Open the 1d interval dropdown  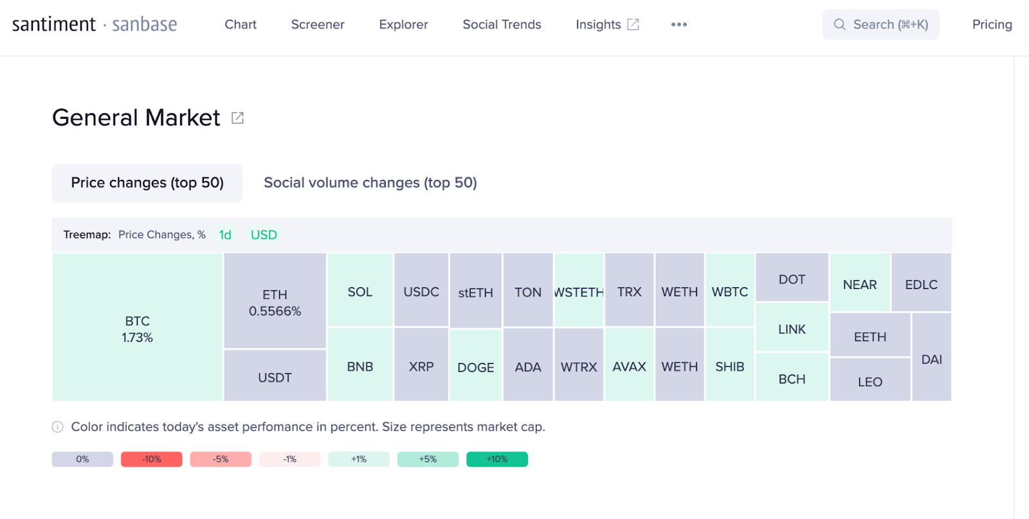[225, 235]
